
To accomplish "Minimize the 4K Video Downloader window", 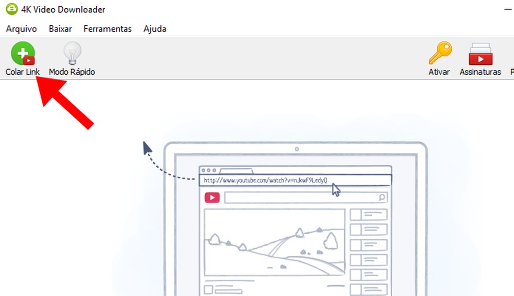I will 508,9.
